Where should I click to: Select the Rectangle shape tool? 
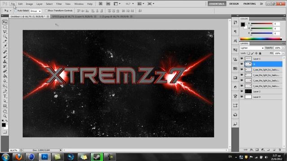click(x=5, y=106)
